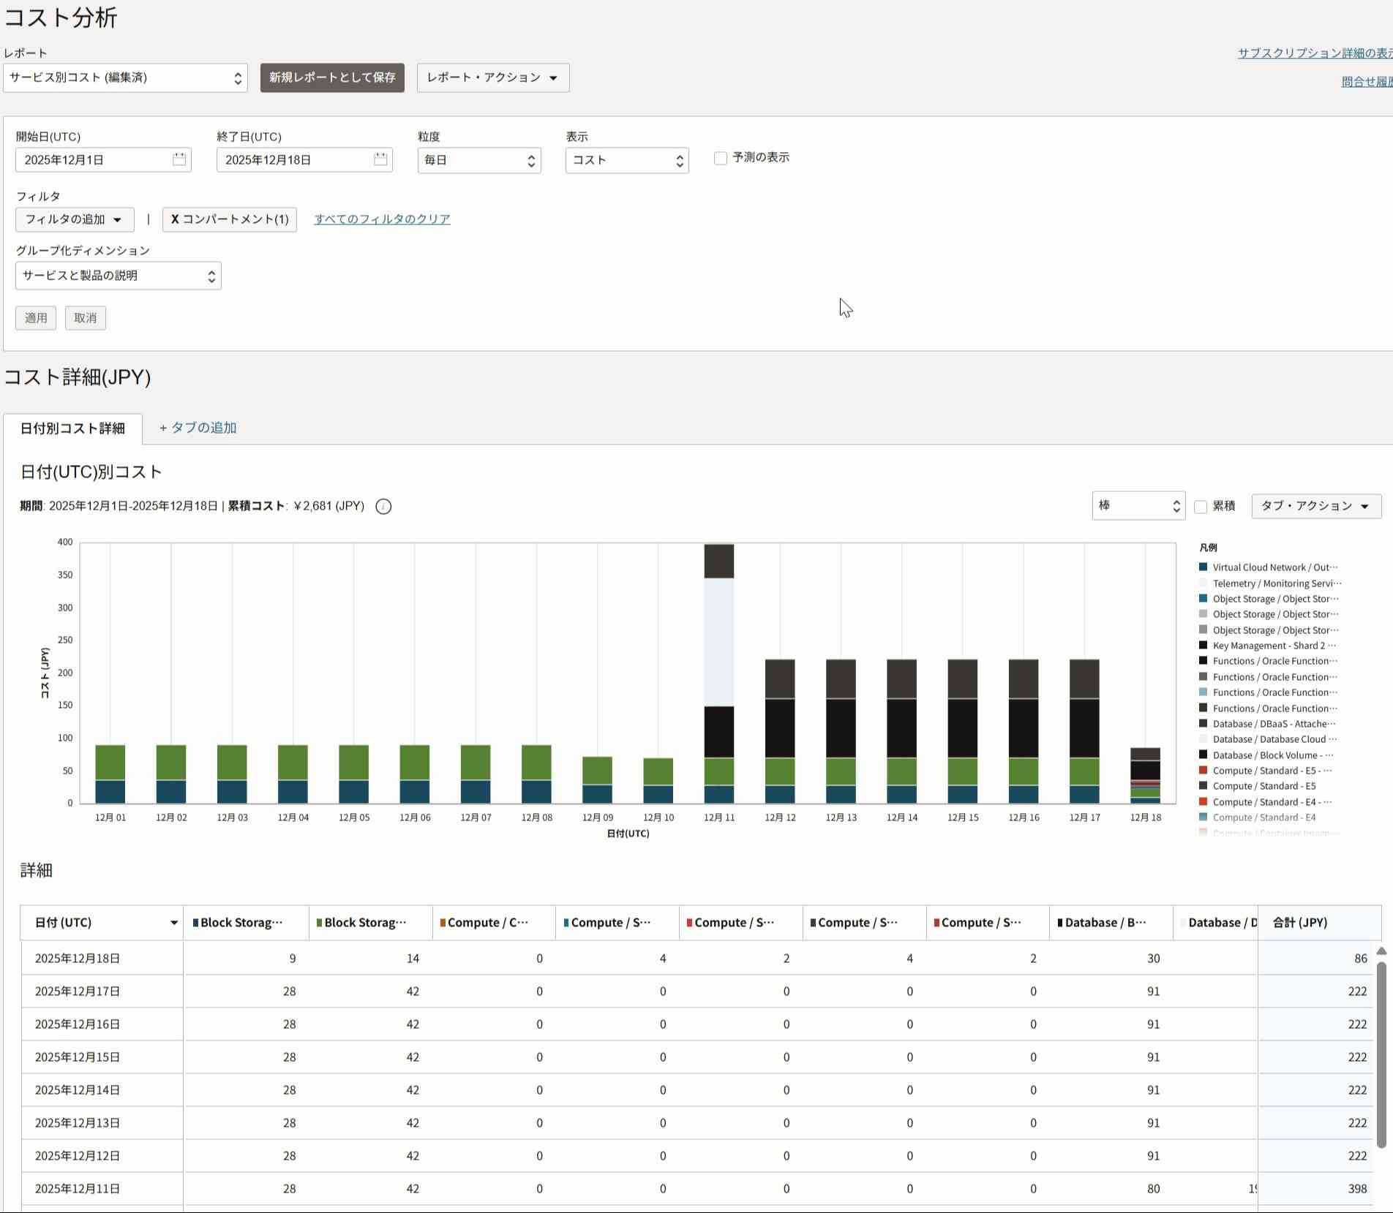Click the Key Management legend entry
1393x1213 pixels.
[1273, 646]
